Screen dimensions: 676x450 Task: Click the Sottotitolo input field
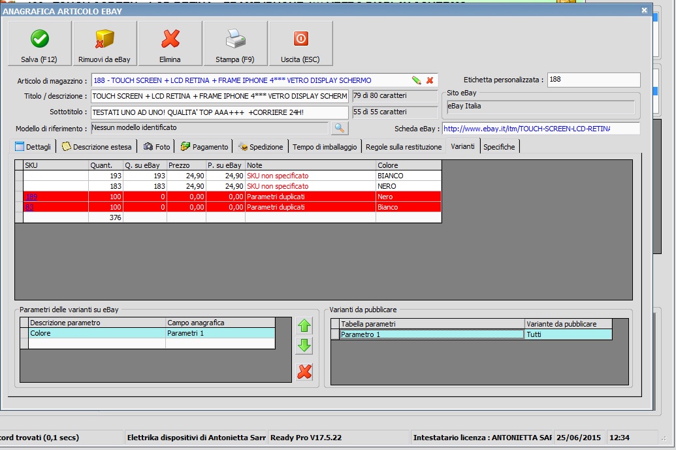click(219, 112)
